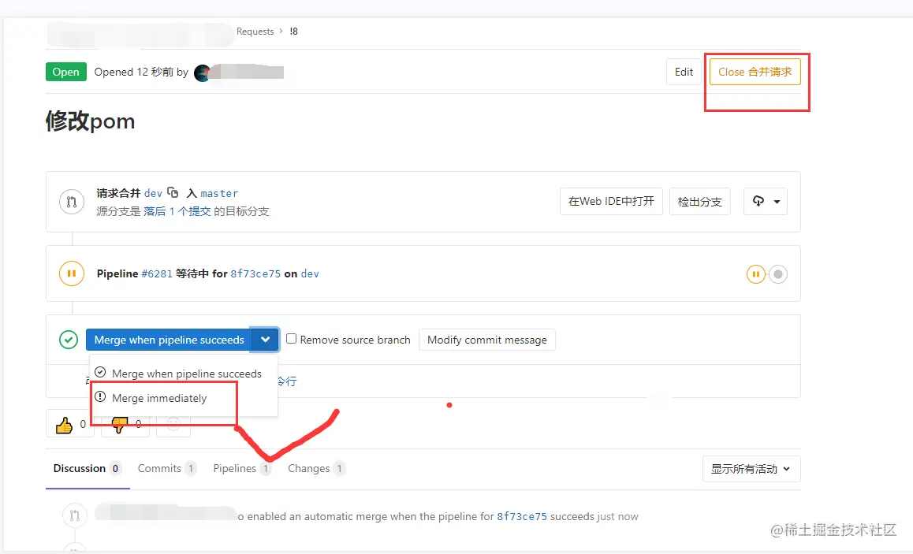Image resolution: width=913 pixels, height=554 pixels.
Task: Click the green Open status badge
Action: pos(65,72)
